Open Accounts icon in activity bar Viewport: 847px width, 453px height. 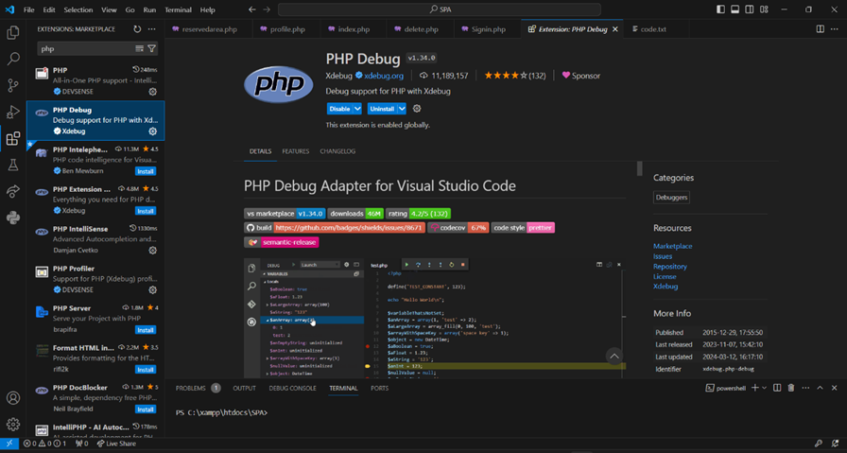[x=13, y=398]
